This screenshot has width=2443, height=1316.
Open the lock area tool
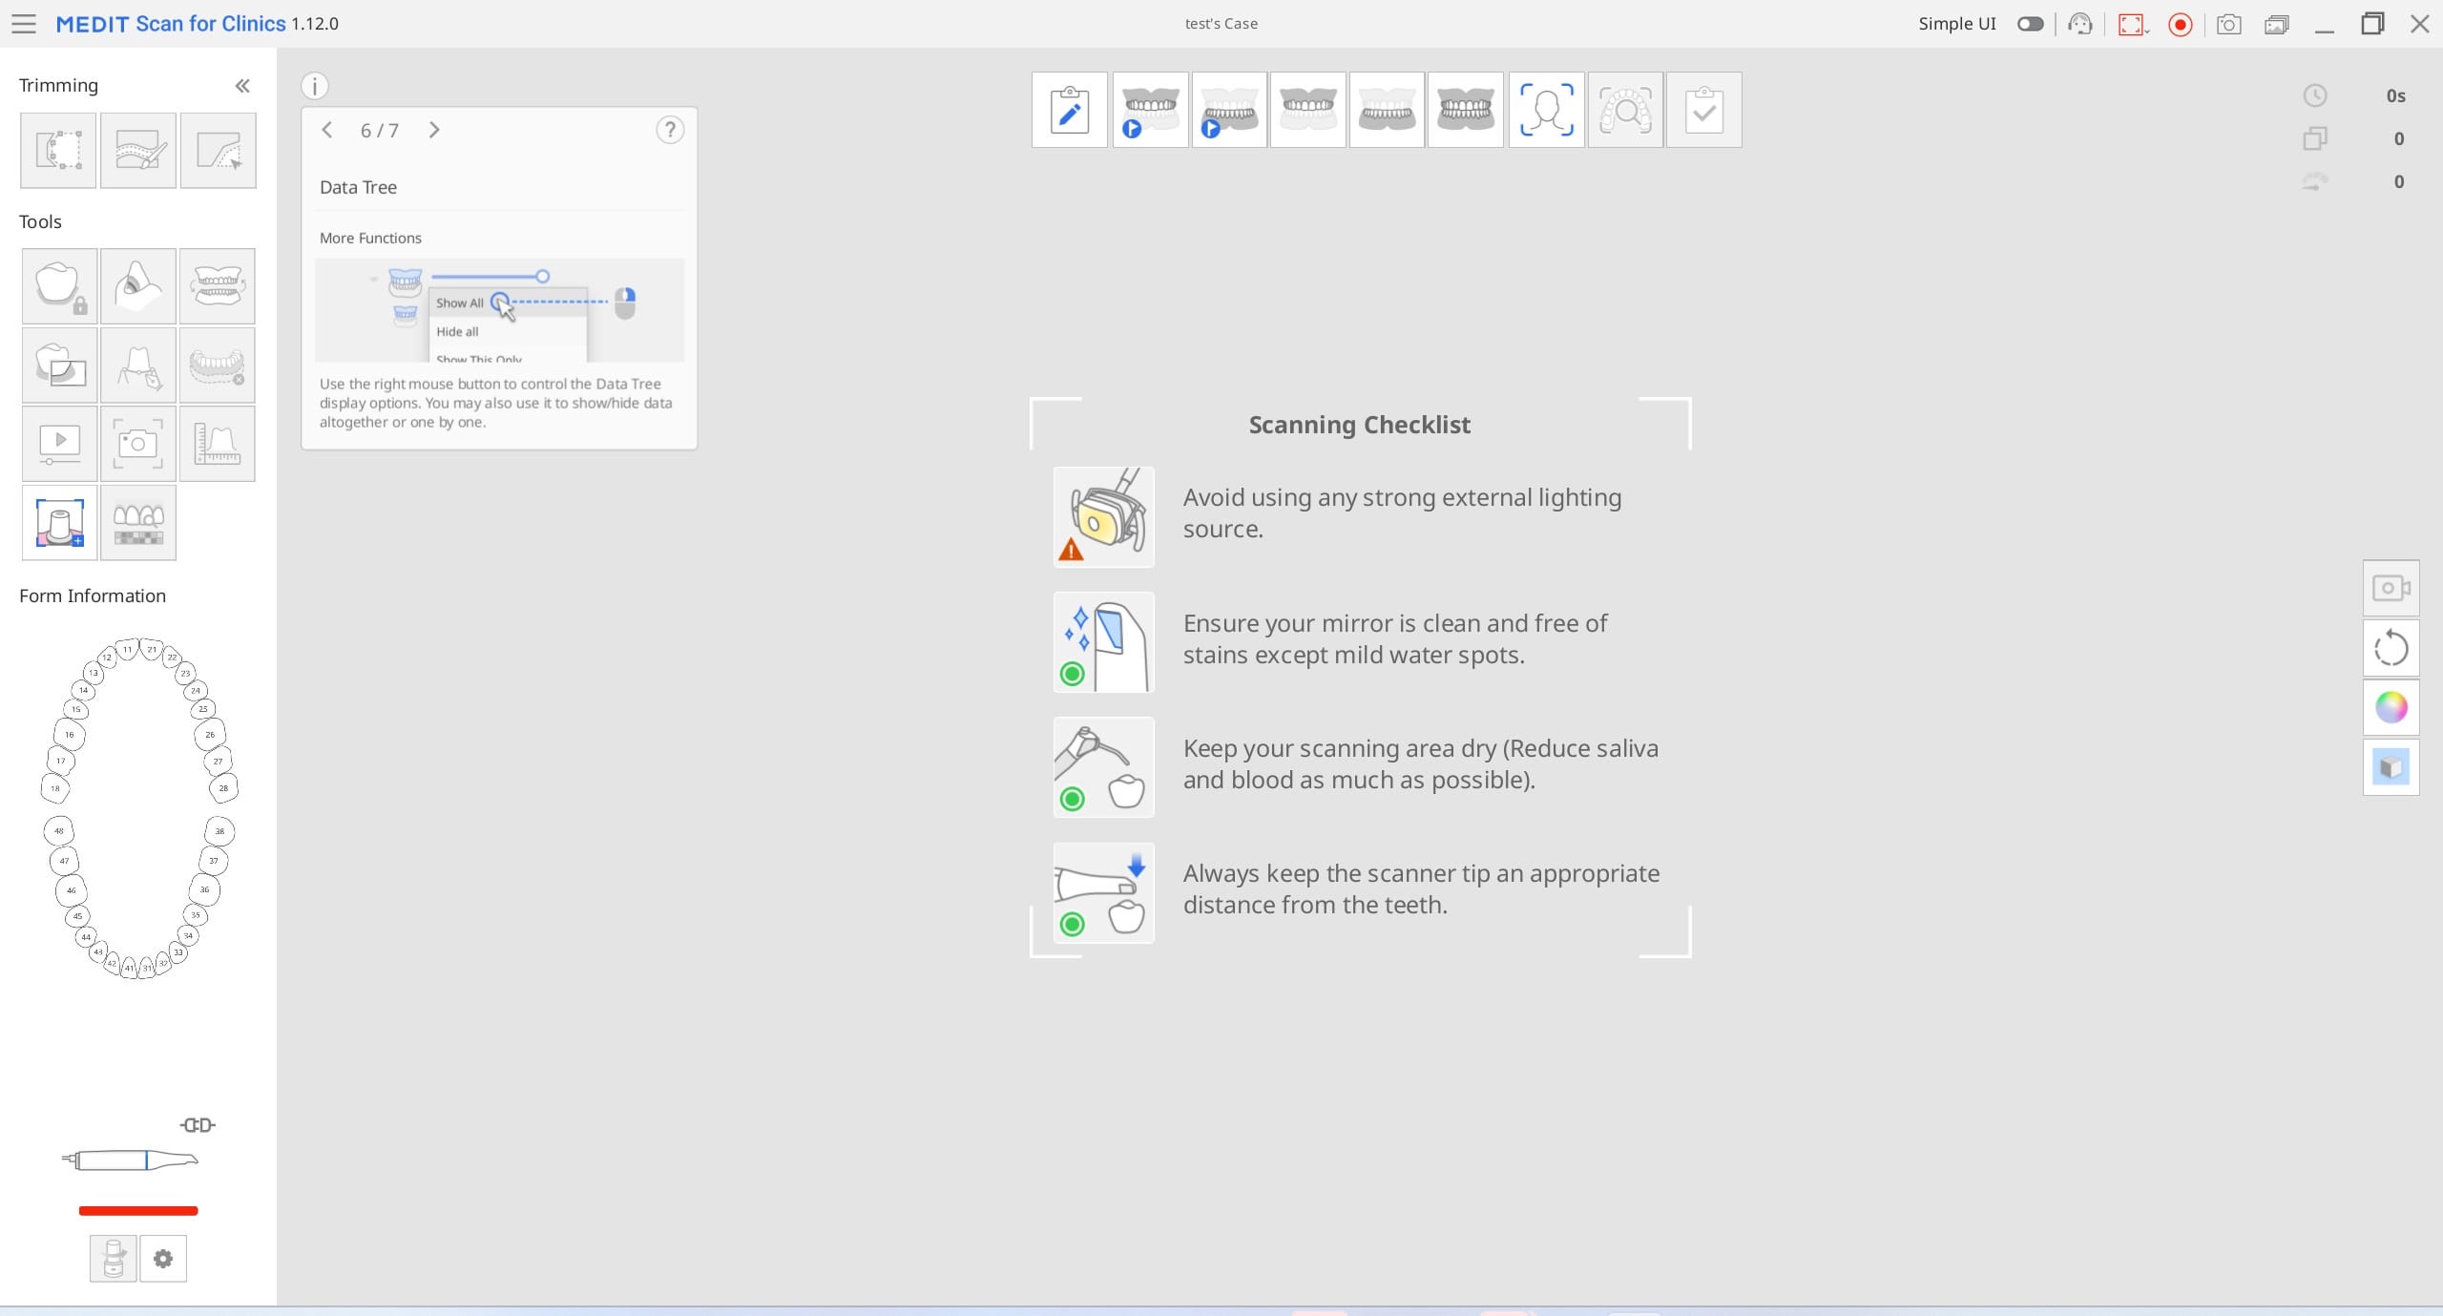pos(59,286)
